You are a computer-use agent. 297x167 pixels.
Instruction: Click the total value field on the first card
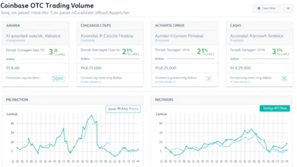(13, 68)
